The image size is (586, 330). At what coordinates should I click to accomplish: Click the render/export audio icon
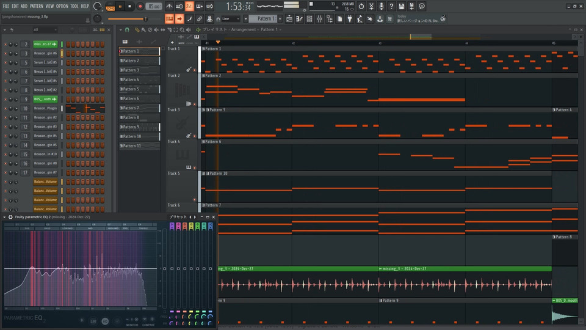coord(411,6)
